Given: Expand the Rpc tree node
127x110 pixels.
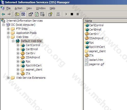Looking at the screenshot, I should 18,61.
